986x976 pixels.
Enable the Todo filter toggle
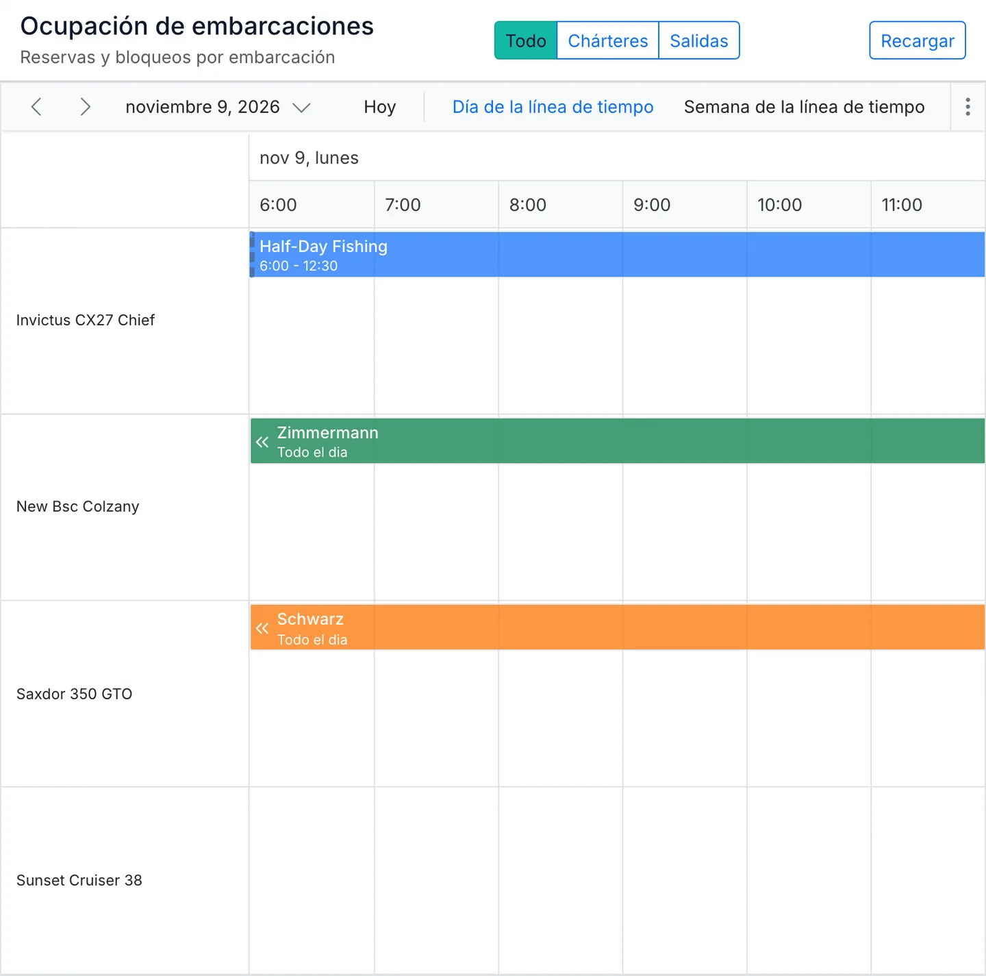coord(526,40)
